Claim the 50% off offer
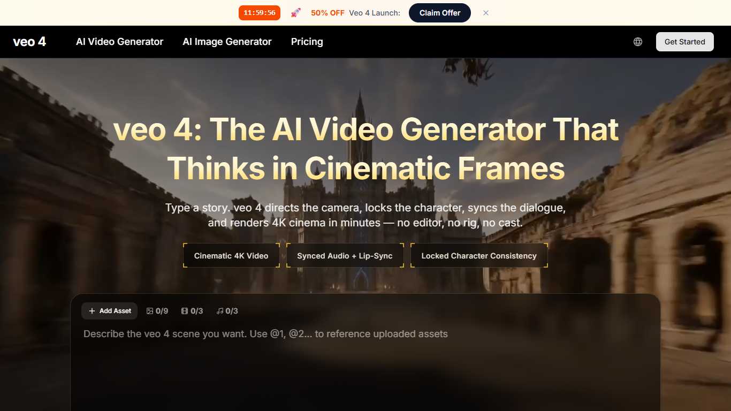The width and height of the screenshot is (731, 411). (440, 13)
